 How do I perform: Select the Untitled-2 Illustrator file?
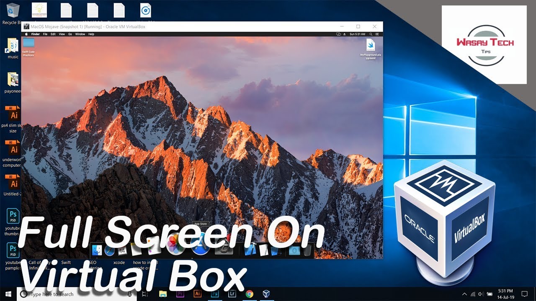[x=13, y=185]
